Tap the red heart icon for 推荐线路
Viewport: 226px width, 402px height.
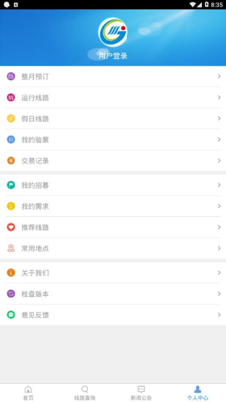pos(11,227)
